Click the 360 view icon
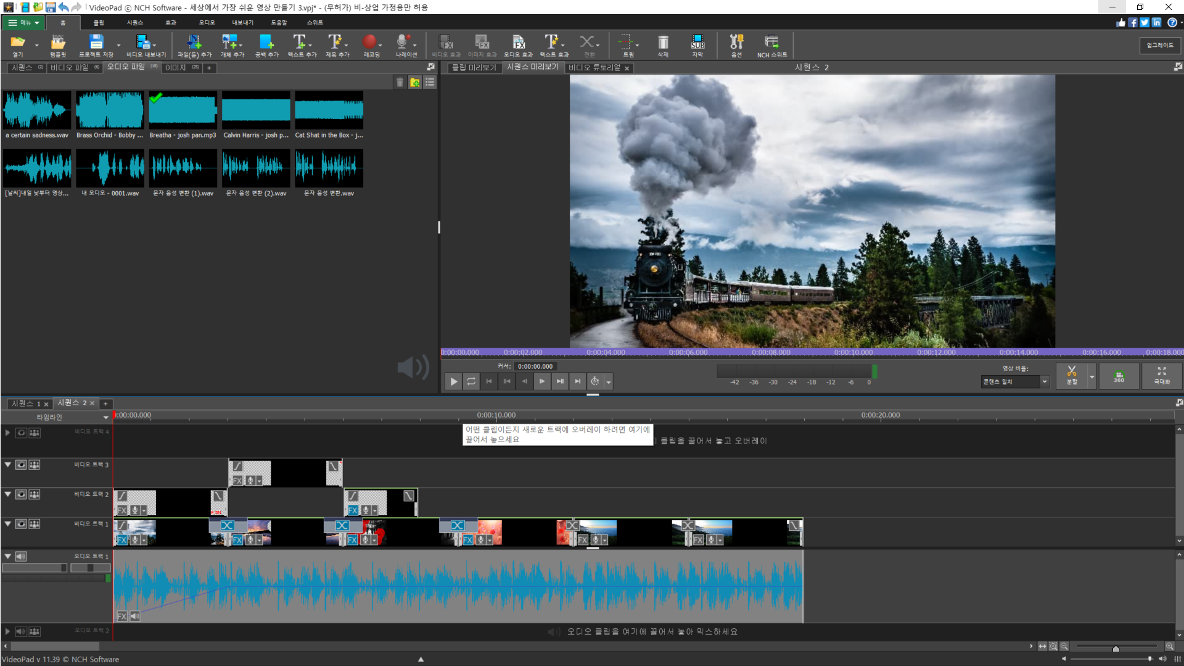Screen dimensions: 1184x666 [x=1119, y=376]
